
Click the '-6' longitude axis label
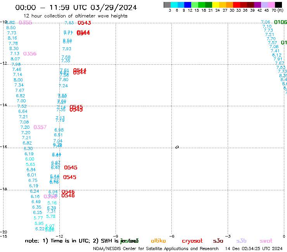tap(171, 236)
